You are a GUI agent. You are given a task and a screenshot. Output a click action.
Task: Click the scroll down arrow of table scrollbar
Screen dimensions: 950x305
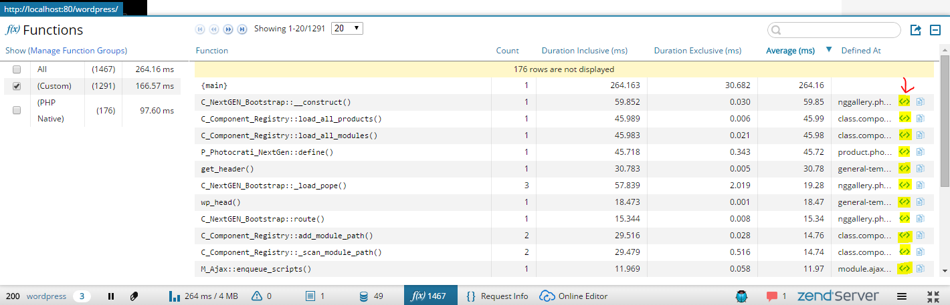(x=945, y=270)
